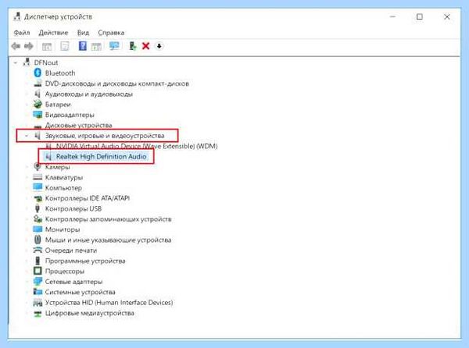469x348 pixels.
Task: Click the Bluetooth category icon
Action: (x=38, y=73)
